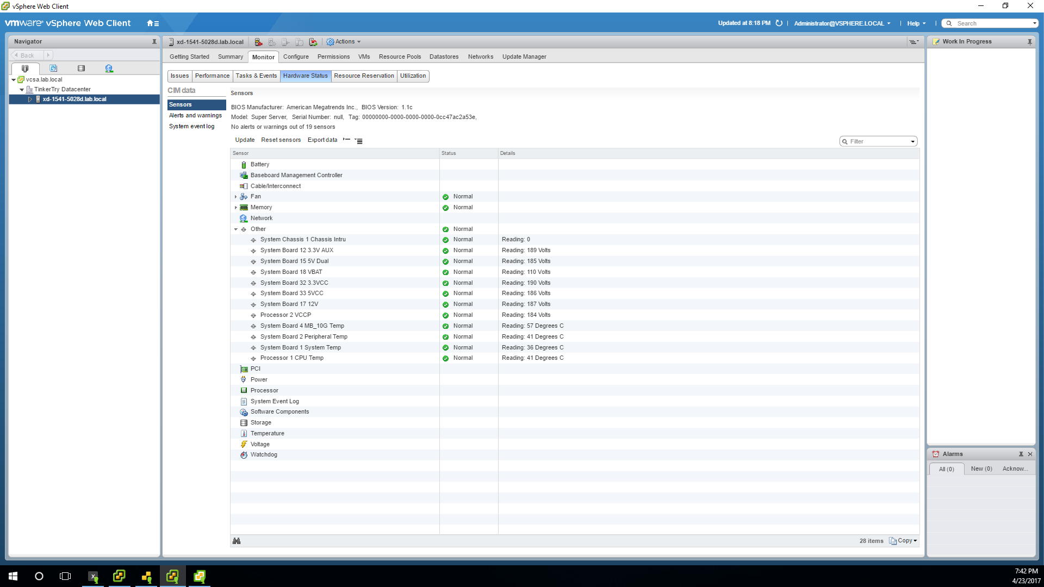Select the Networking navigator tab icon
Image resolution: width=1044 pixels, height=587 pixels.
click(109, 68)
